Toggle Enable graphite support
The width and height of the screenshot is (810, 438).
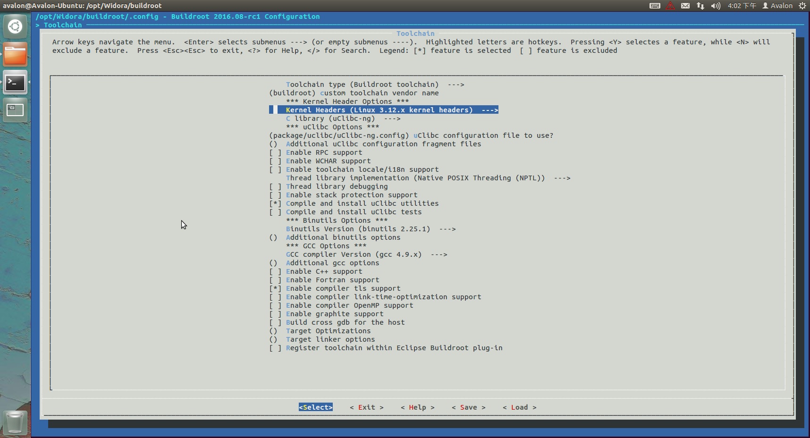point(326,314)
